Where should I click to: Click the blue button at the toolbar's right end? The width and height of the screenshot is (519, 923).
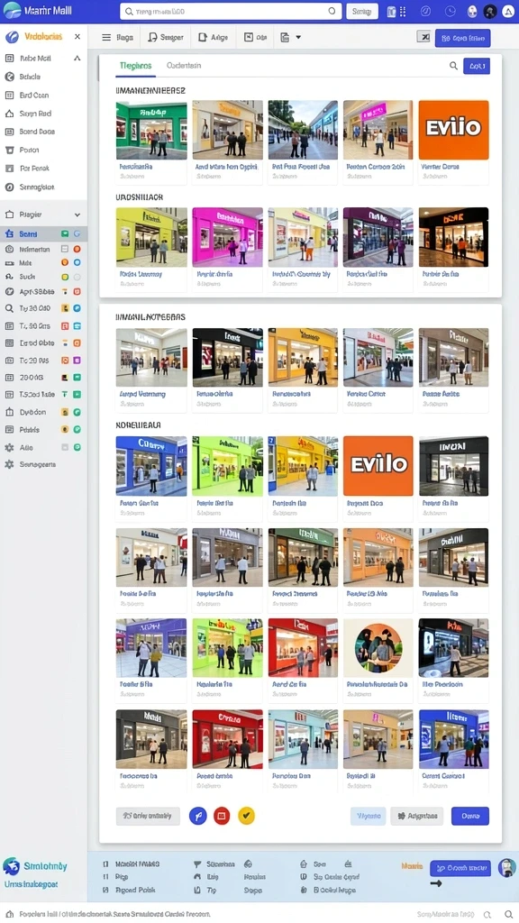tap(462, 38)
